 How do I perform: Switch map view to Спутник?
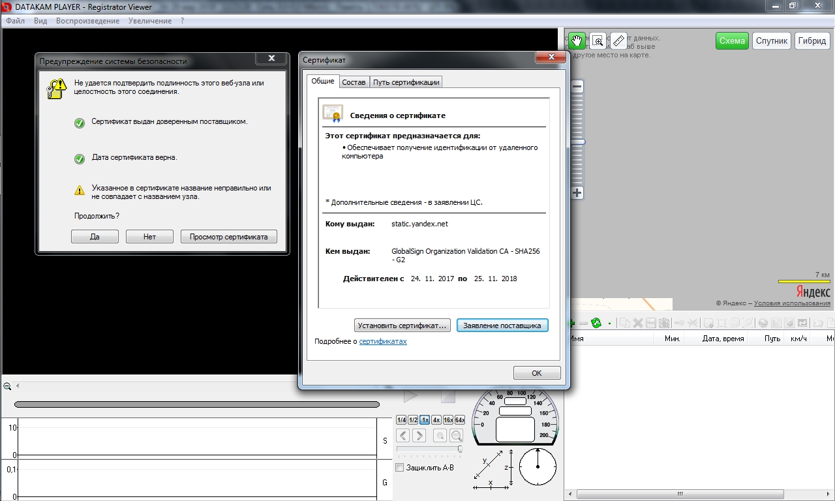[x=772, y=40]
